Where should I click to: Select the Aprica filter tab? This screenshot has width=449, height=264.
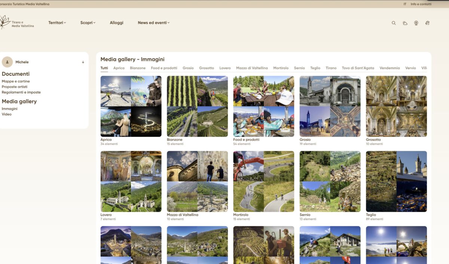[x=119, y=68]
